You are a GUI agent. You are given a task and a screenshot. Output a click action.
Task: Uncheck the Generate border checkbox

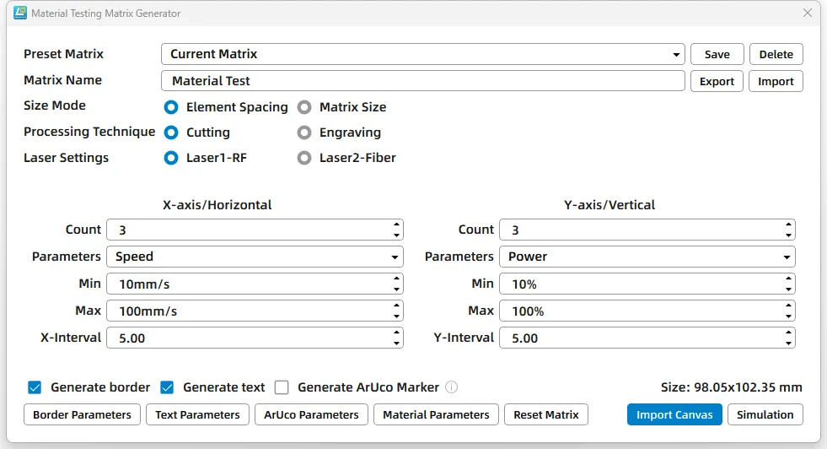35,387
